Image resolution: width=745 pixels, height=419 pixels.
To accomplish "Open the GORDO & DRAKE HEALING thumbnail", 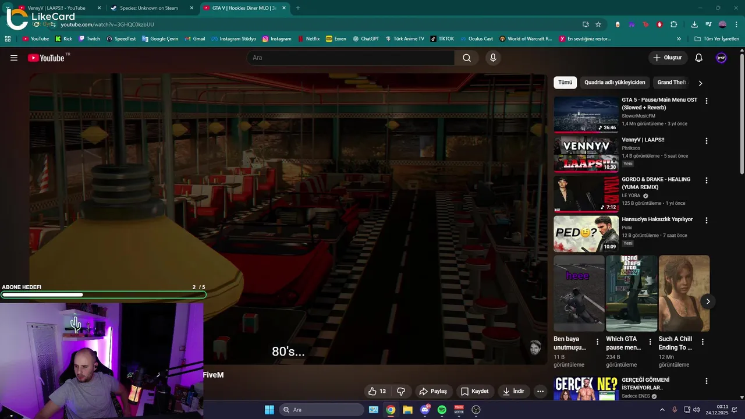I will [x=586, y=194].
